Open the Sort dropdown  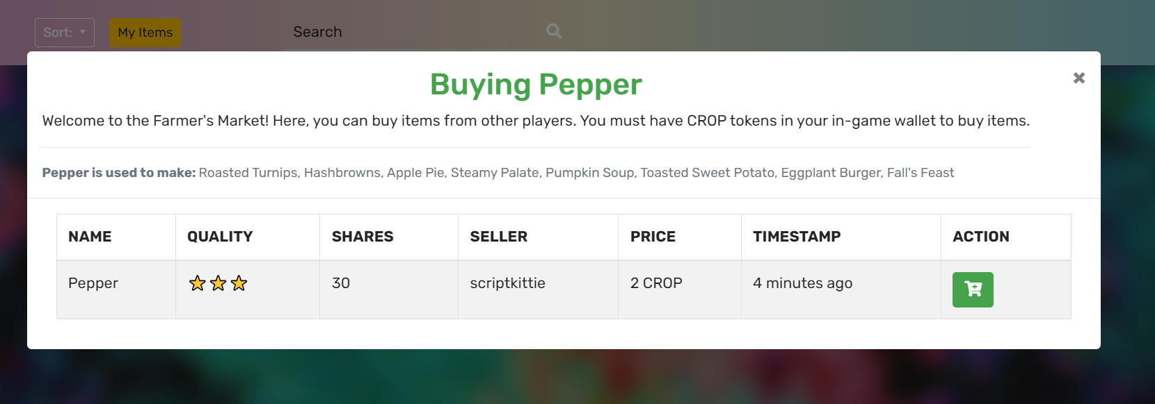pyautogui.click(x=65, y=33)
